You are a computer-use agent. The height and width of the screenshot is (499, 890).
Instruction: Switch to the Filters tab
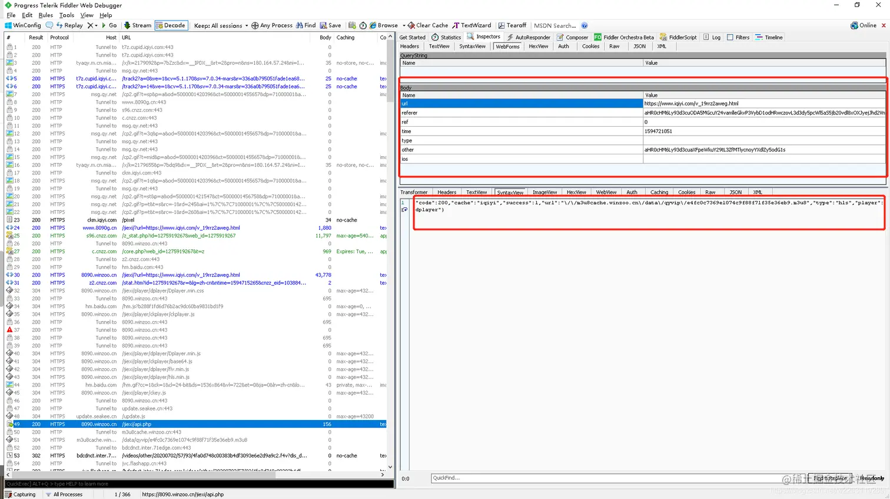(738, 37)
